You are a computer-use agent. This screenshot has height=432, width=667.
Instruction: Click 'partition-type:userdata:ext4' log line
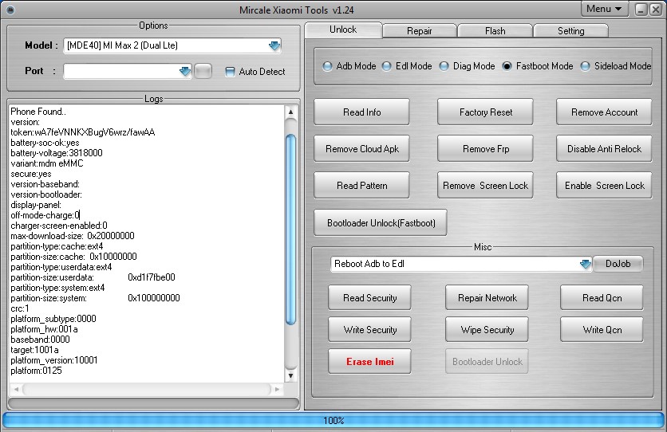pos(61,267)
